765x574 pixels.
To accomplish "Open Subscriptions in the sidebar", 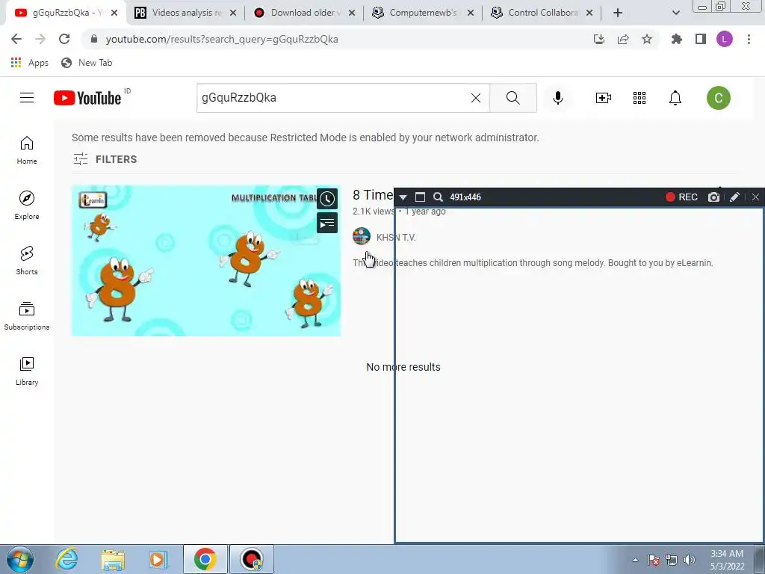I will coord(27,316).
